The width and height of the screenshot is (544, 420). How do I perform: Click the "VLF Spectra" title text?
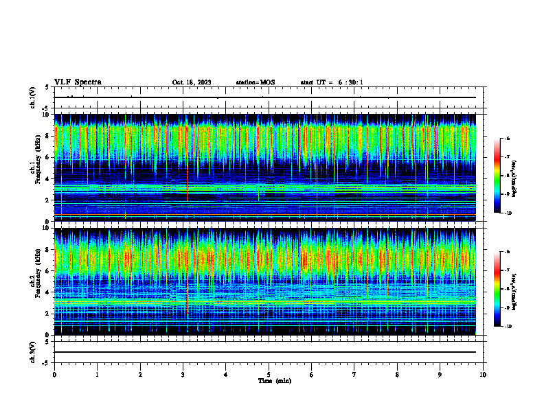[x=78, y=82]
